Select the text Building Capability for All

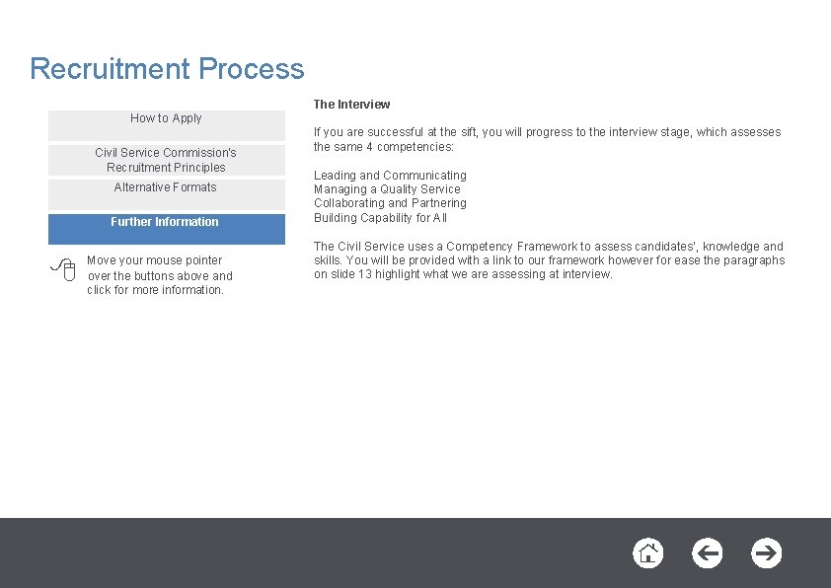pos(380,218)
